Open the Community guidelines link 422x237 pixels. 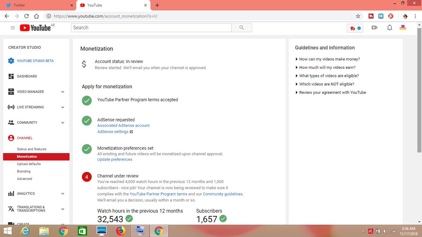point(223,194)
